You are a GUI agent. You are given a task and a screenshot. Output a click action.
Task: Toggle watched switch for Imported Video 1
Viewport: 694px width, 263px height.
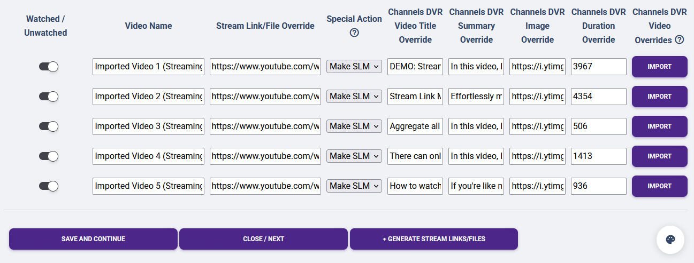point(48,67)
